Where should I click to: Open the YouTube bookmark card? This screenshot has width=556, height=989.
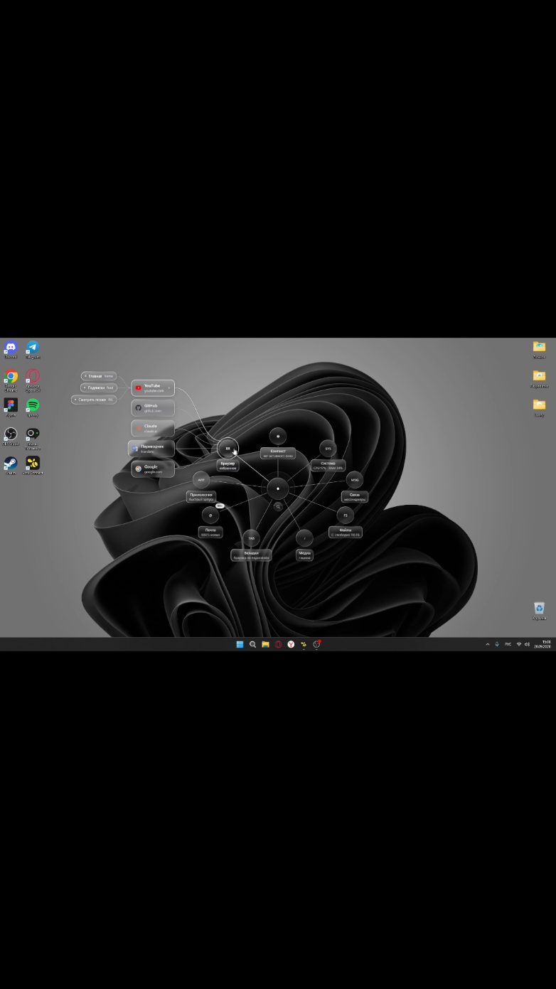152,388
